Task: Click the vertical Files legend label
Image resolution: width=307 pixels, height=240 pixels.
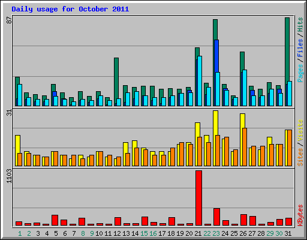Action: (300, 48)
